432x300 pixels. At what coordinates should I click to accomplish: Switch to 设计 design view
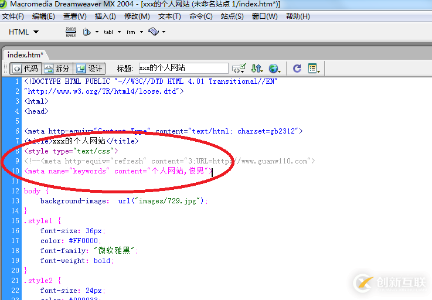(89, 69)
